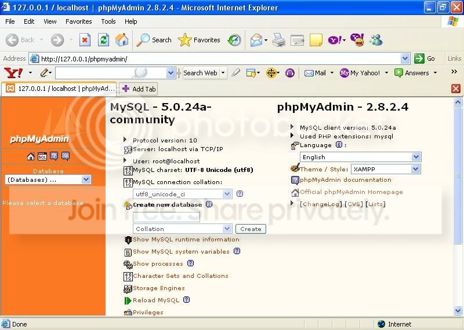This screenshot has width=464, height=330.
Task: Open Show MySQL runtime information link
Action: [186, 240]
